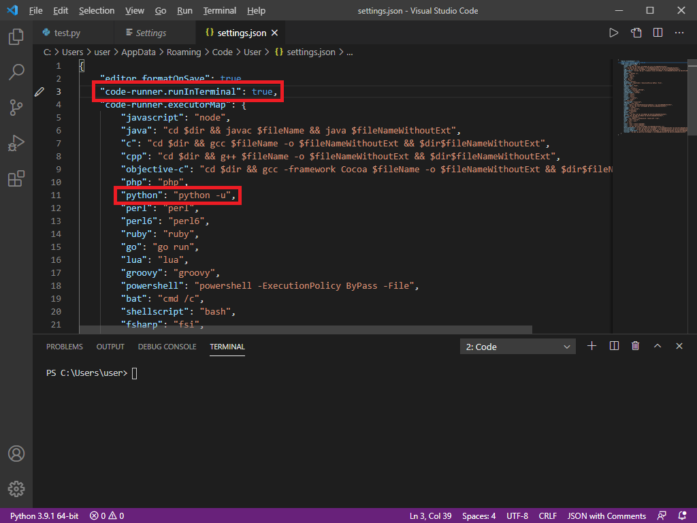Click Ln 3, Col 39 in status bar
This screenshot has height=523, width=697.
coord(430,516)
